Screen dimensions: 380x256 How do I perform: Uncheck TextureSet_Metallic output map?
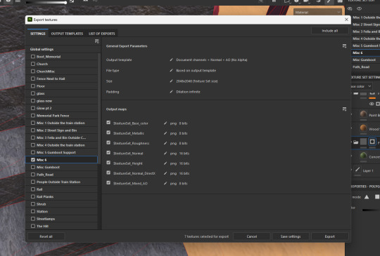click(x=108, y=133)
